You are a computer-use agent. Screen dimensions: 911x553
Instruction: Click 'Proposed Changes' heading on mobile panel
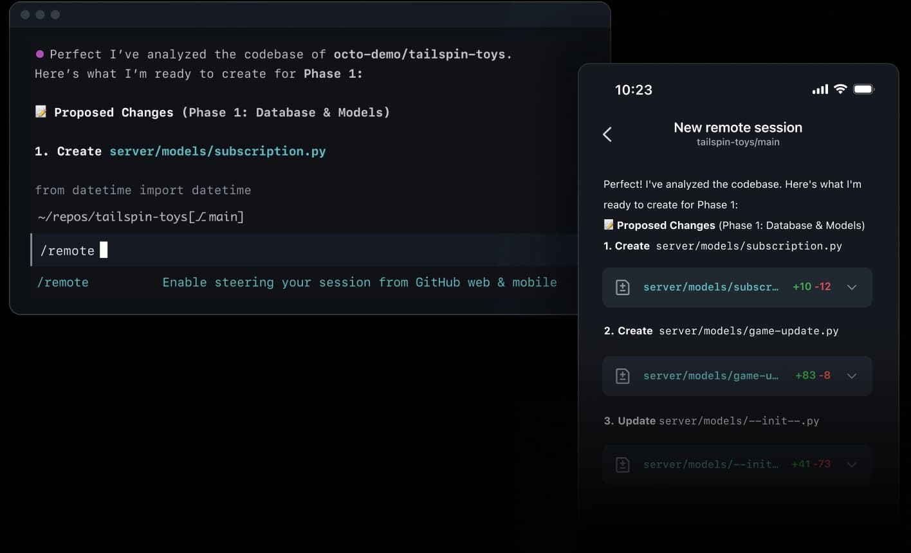click(x=666, y=225)
